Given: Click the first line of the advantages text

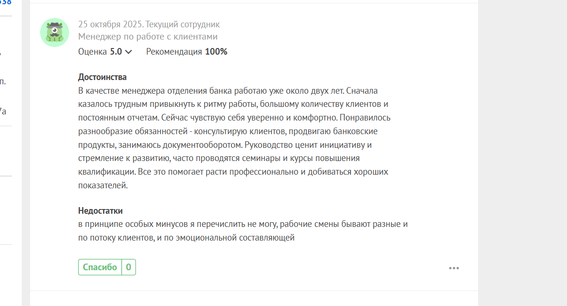Looking at the screenshot, I should [x=228, y=90].
